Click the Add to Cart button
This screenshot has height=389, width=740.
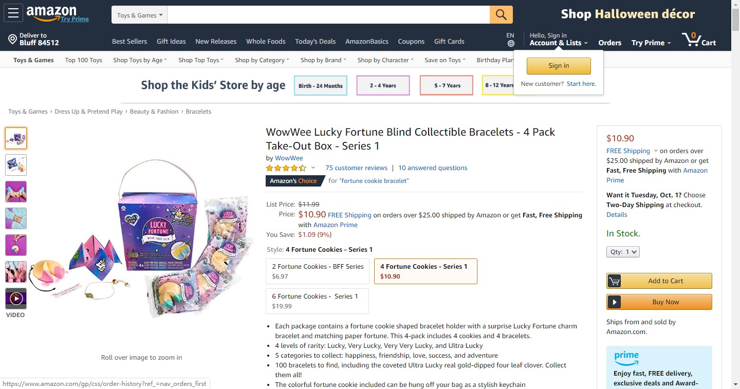coord(659,281)
